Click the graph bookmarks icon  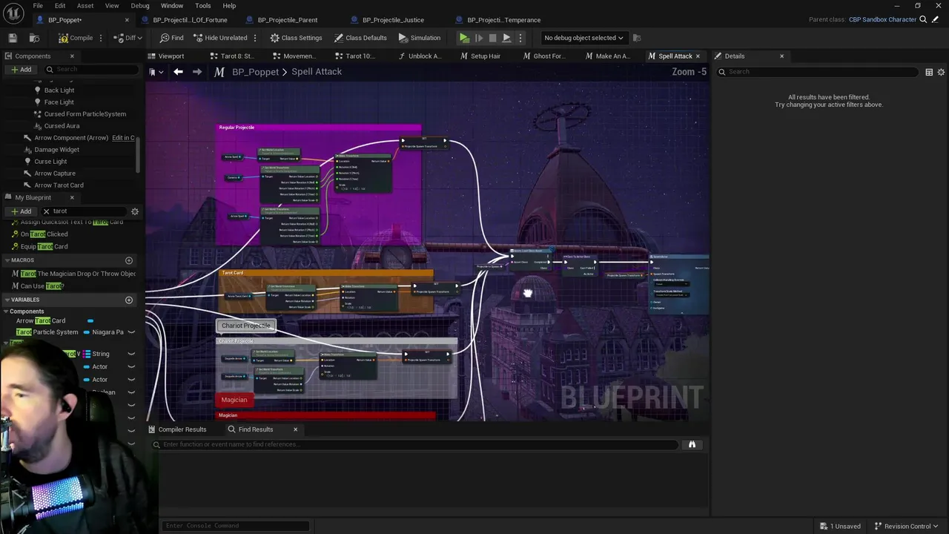(153, 72)
